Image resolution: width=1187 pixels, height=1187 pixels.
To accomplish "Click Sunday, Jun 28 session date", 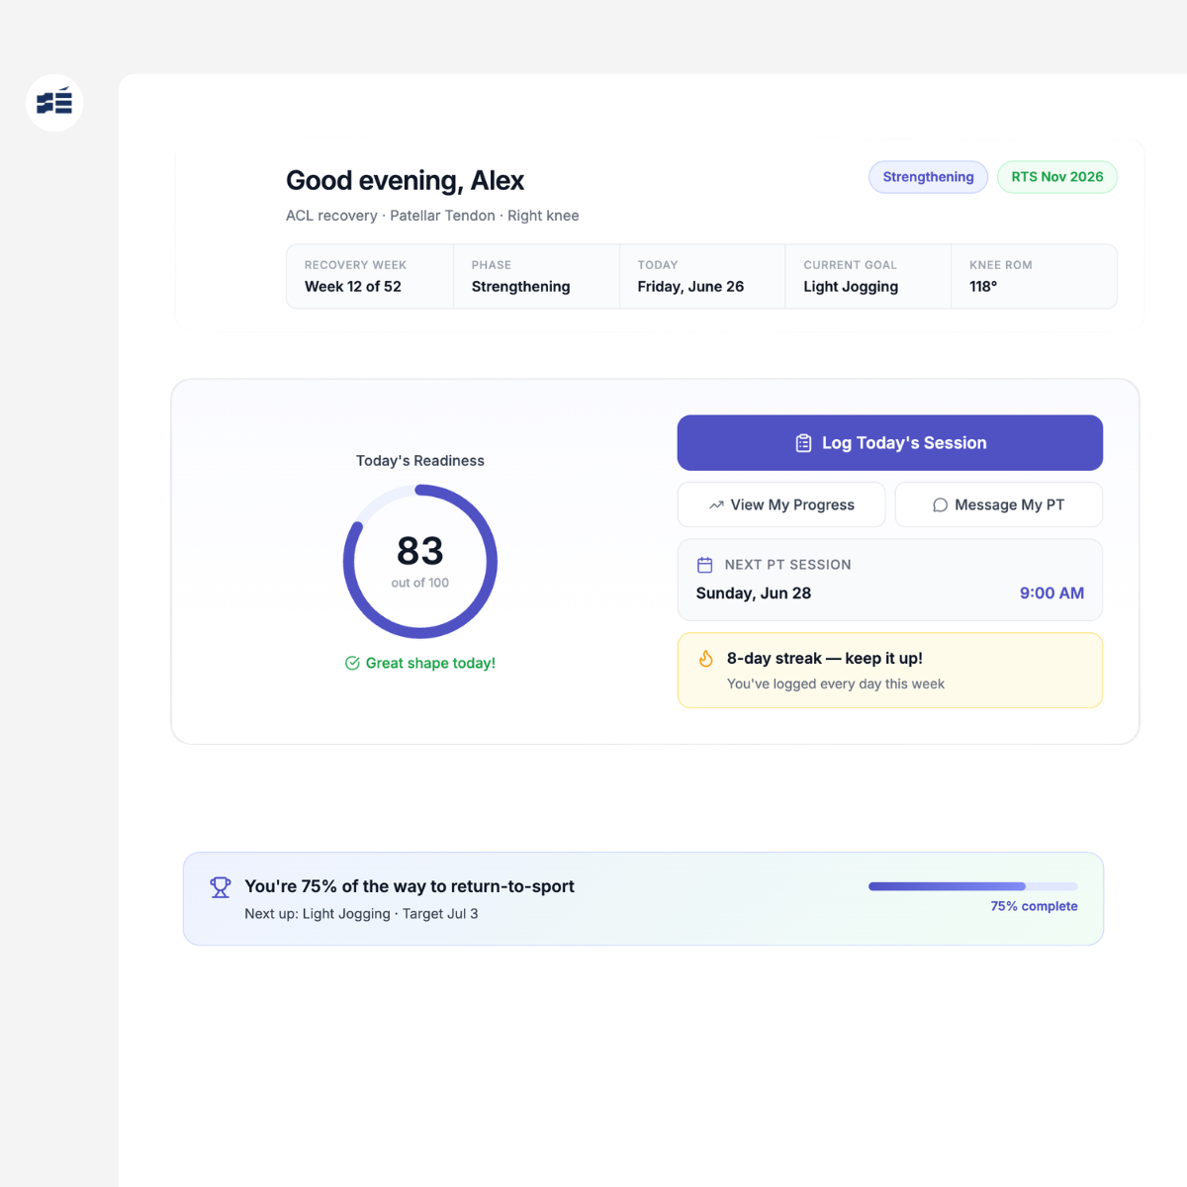I will click(x=753, y=593).
